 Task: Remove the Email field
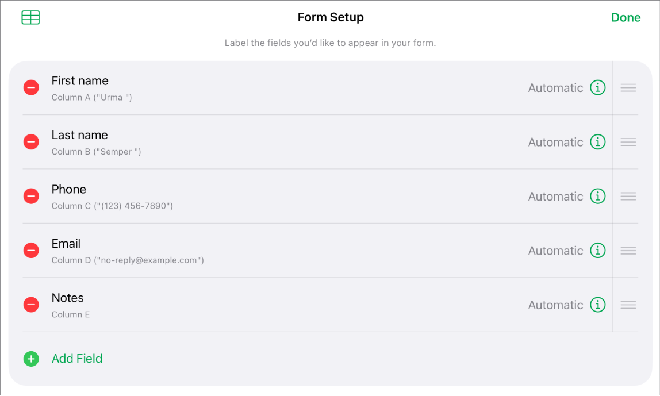click(x=30, y=250)
